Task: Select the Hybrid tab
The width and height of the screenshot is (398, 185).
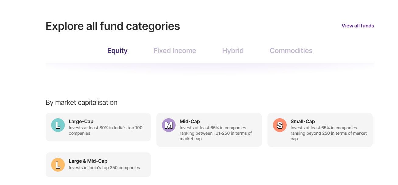Action: click(233, 51)
